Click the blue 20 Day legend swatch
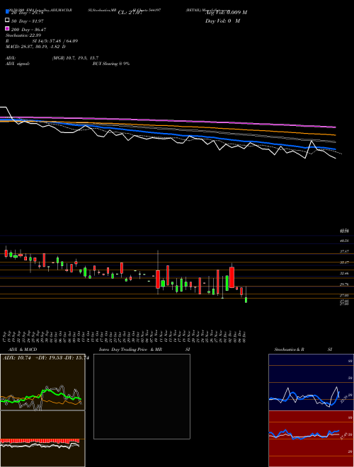Viewport: 354px width, 467px height. pos(7,11)
